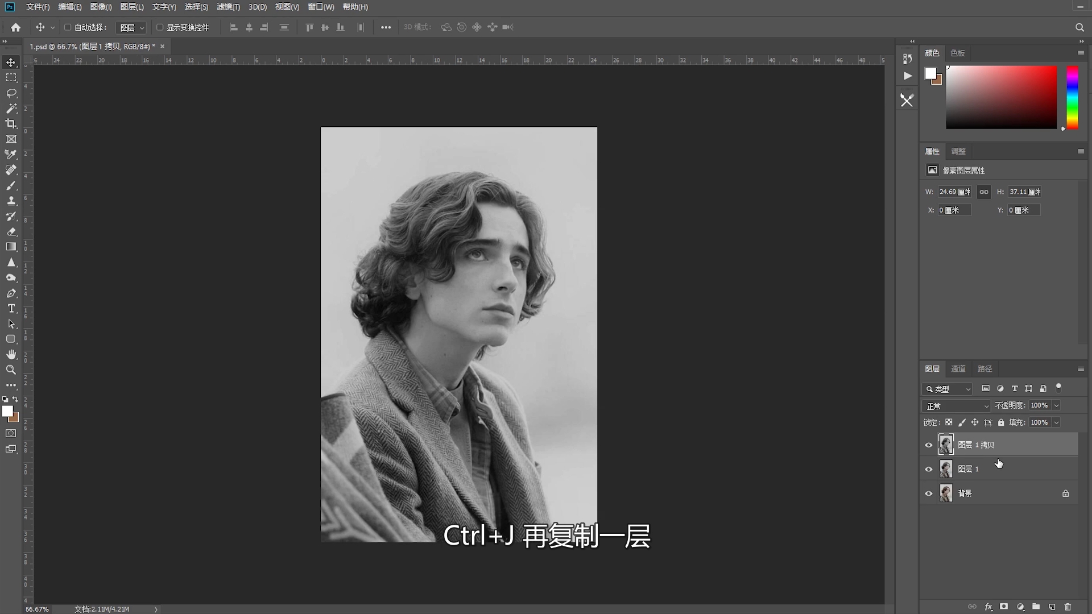Open the 滤镜(T) menu
The image size is (1092, 614).
click(228, 7)
